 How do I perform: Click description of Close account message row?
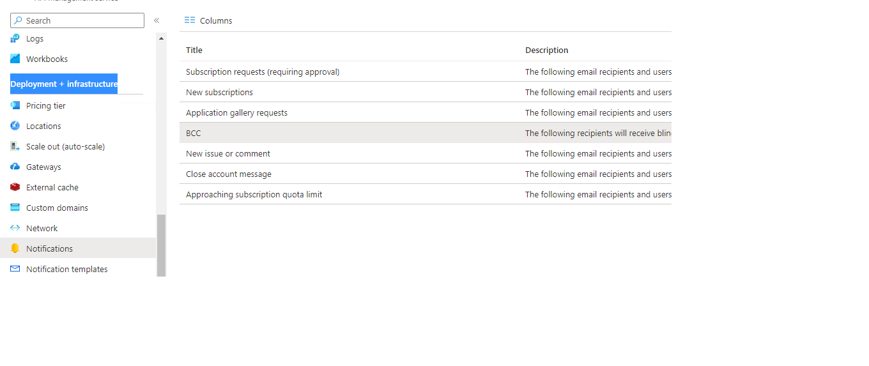(598, 174)
